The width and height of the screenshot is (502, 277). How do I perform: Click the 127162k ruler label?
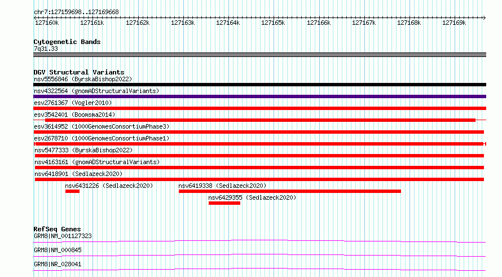point(138,23)
